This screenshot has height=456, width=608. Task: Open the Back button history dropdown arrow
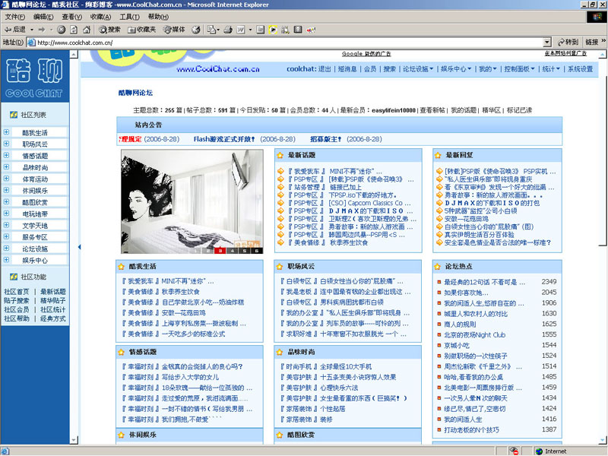click(32, 30)
